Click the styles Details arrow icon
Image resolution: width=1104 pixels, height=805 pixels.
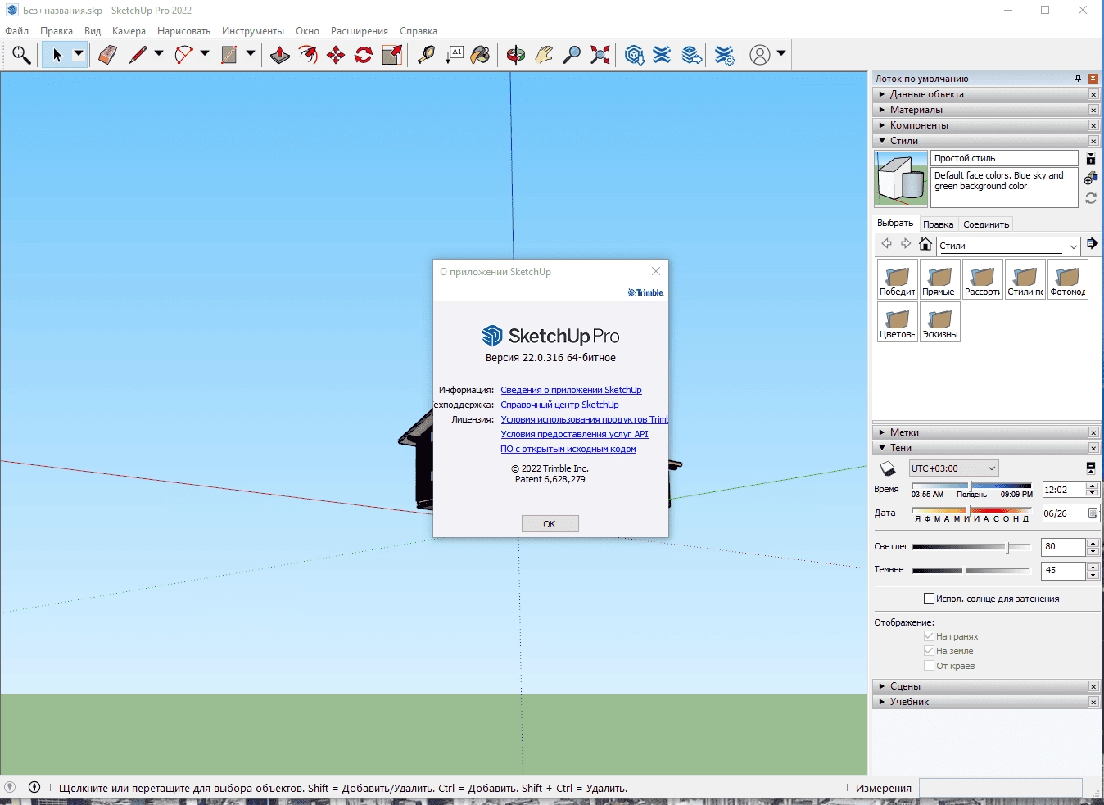[x=1092, y=243]
